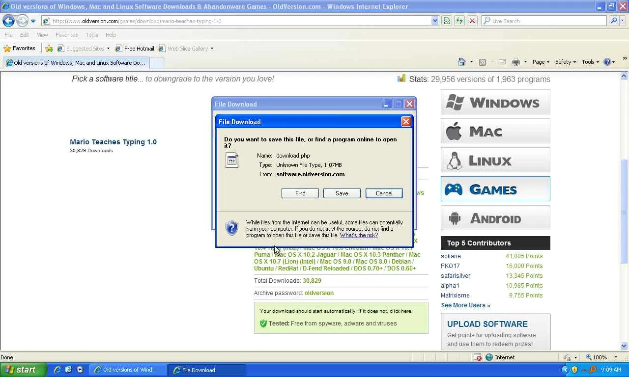Click the RSS feeds icon
This screenshot has height=377, width=629.
pyautogui.click(x=483, y=62)
